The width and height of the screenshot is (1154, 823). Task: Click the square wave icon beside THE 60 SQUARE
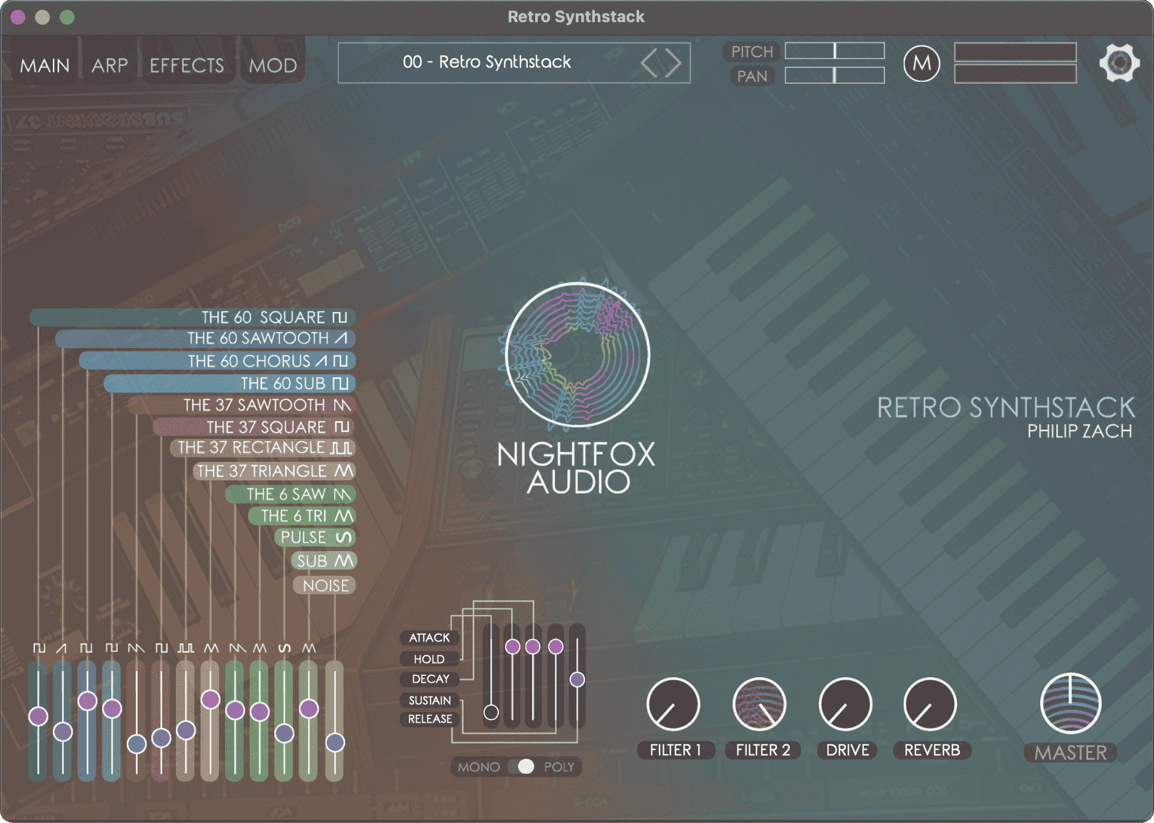[x=339, y=317]
